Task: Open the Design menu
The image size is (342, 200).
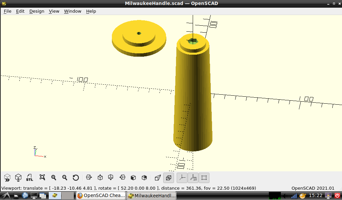Action: point(37,11)
